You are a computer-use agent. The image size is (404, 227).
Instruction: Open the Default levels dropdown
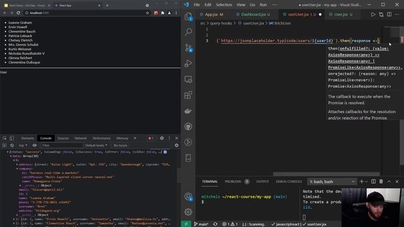(96, 146)
